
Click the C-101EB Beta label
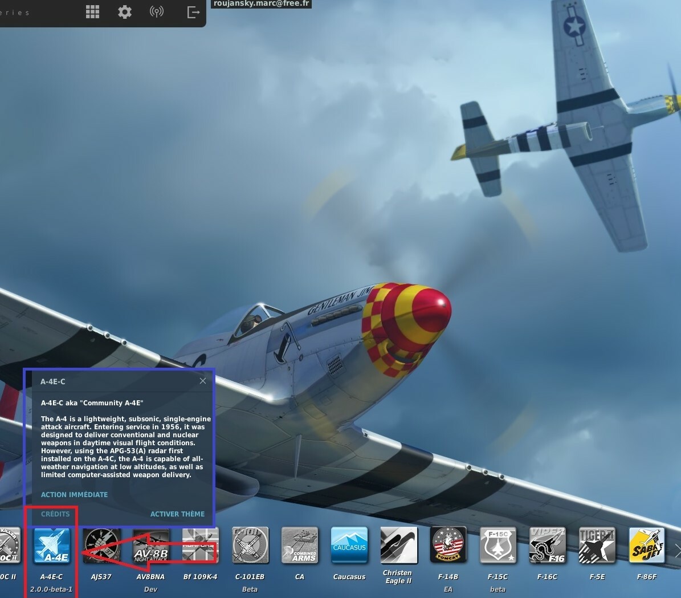(250, 589)
